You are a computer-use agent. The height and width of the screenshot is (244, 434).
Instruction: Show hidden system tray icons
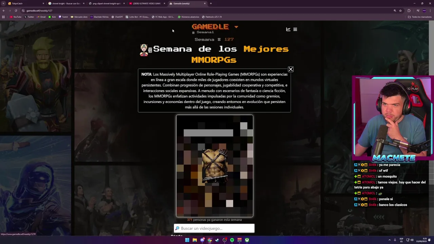(390, 240)
